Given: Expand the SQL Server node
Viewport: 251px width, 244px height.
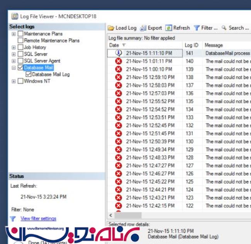Looking at the screenshot, I should pyautogui.click(x=14, y=54).
